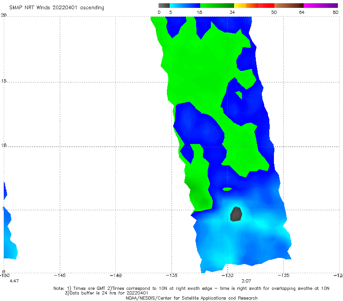Click the title 'SMAP NRT Winds 20220401 ascending'
This screenshot has width=343, height=301.
(57, 8)
